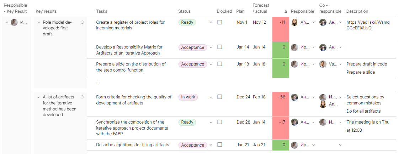Click the 'Acceptance' badge for Responsibility Matrix task
This screenshot has width=399, height=154.
click(x=192, y=47)
